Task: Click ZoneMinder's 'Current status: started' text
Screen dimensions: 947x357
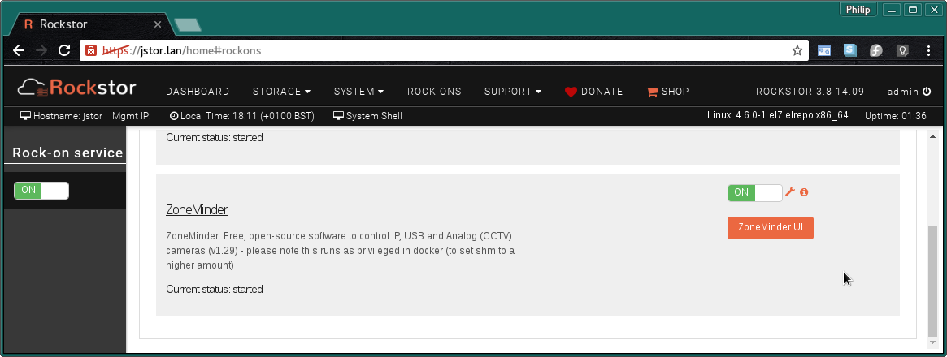Action: [x=215, y=290]
